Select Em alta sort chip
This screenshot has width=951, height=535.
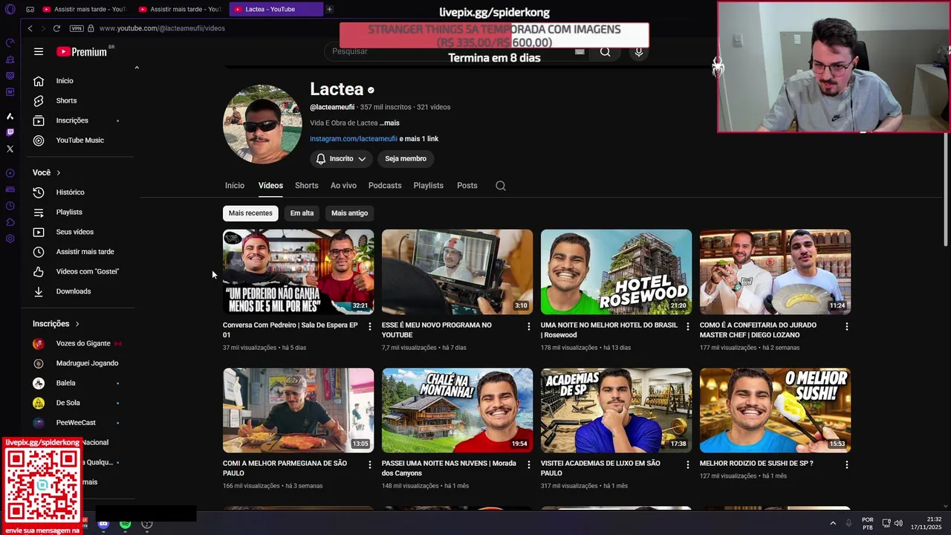[x=302, y=213]
